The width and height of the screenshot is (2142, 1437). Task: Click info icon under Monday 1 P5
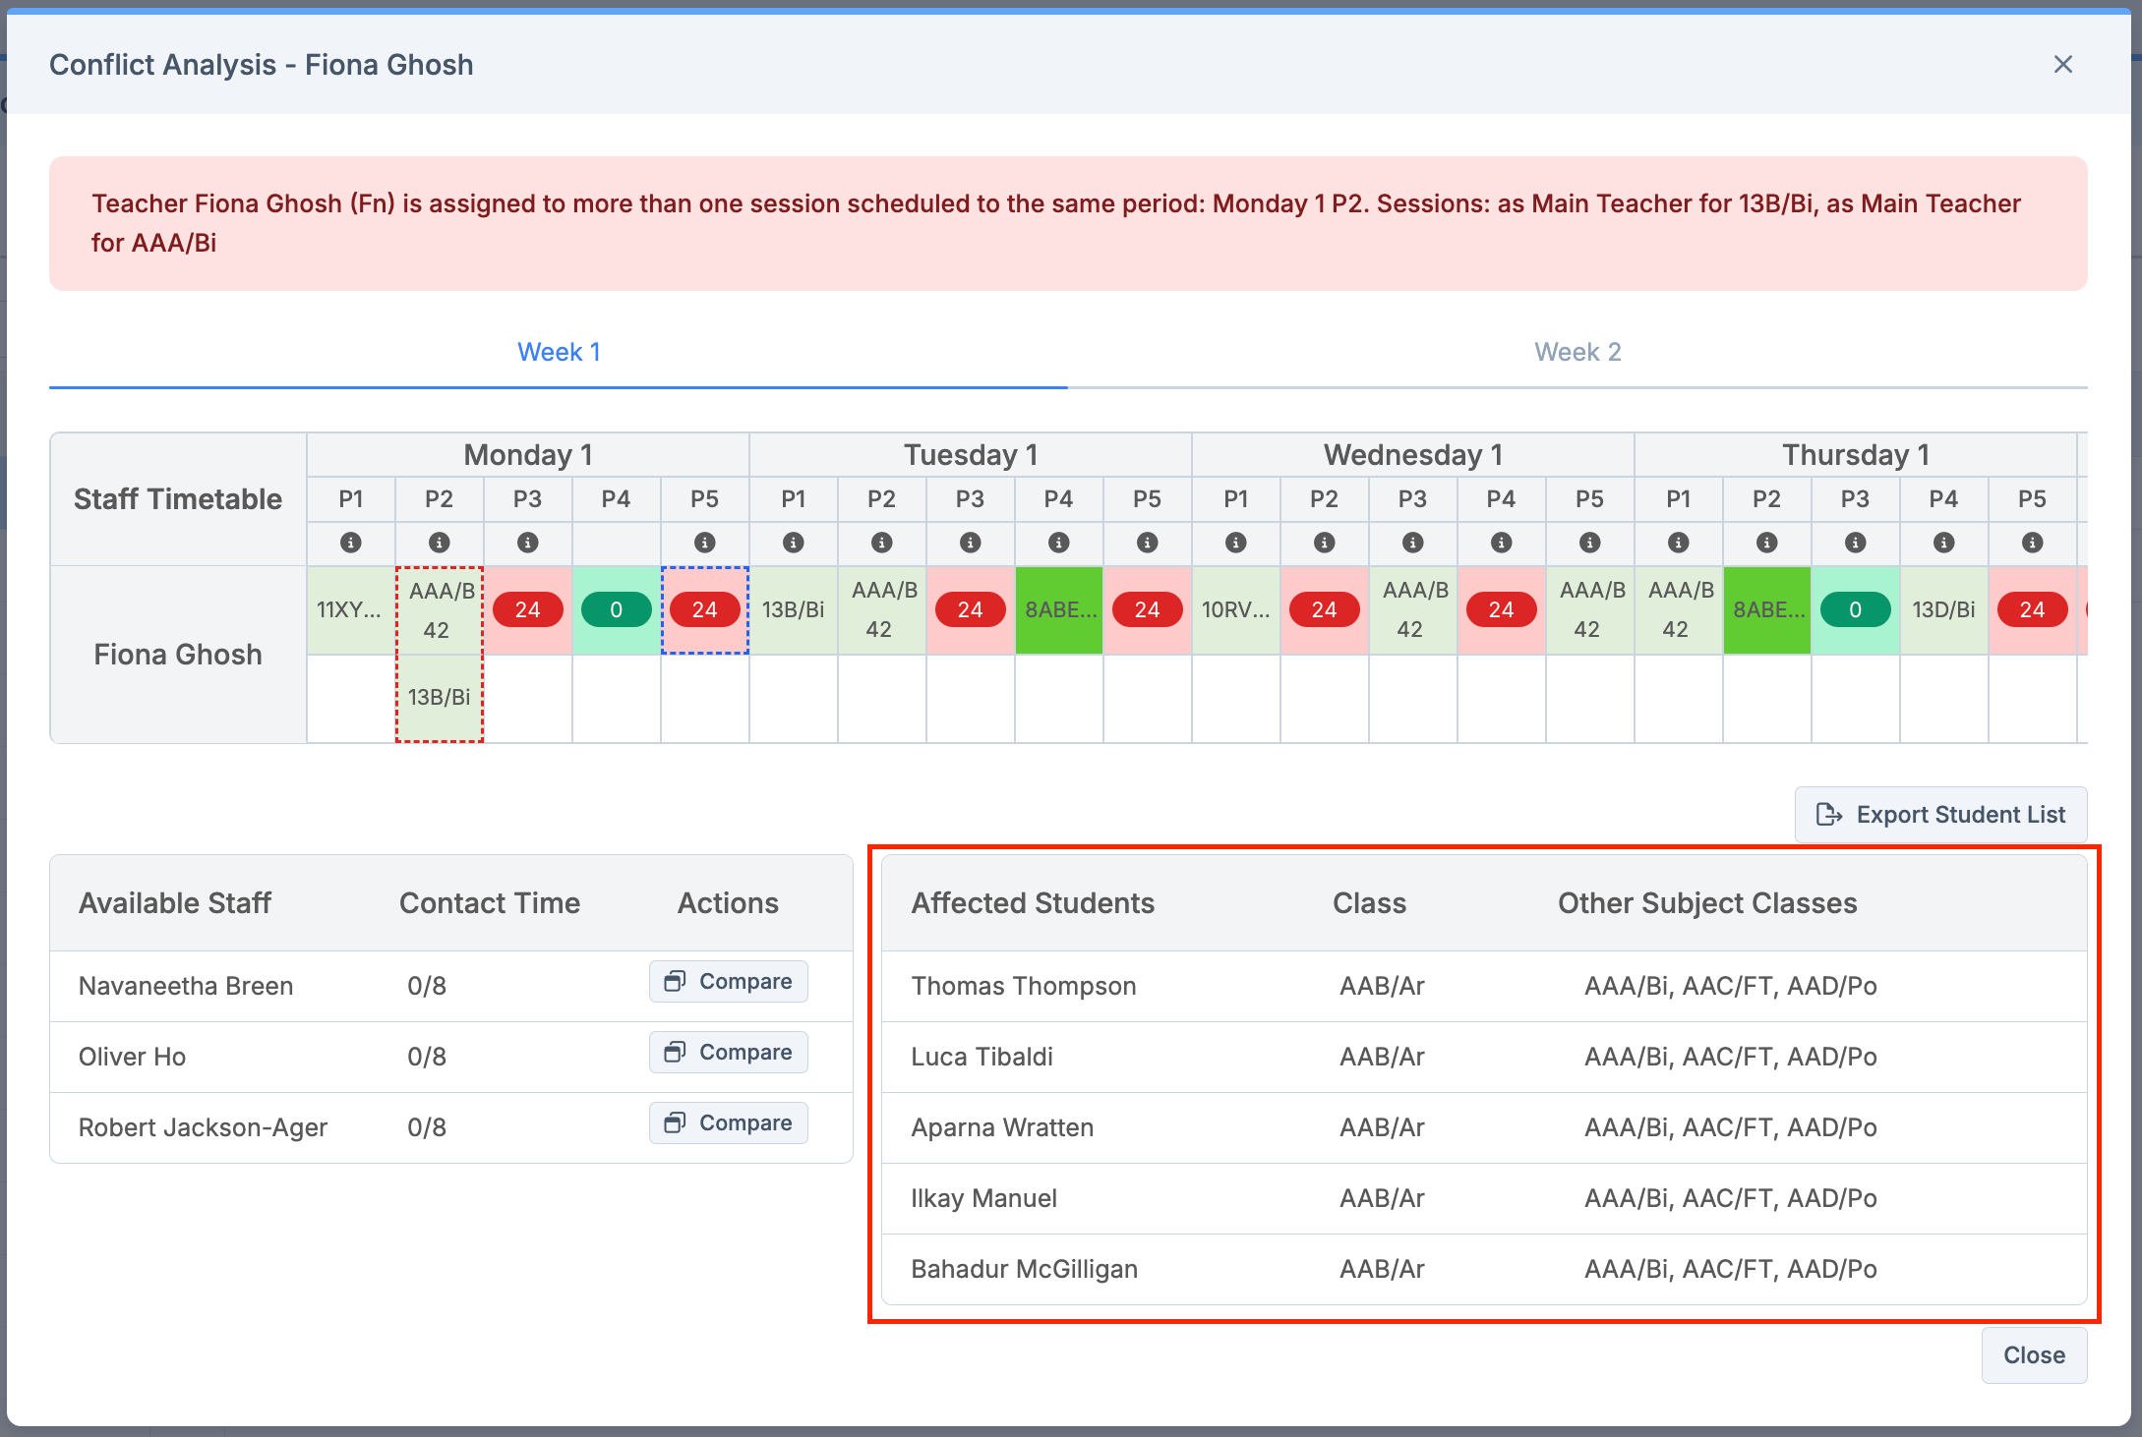[x=704, y=543]
